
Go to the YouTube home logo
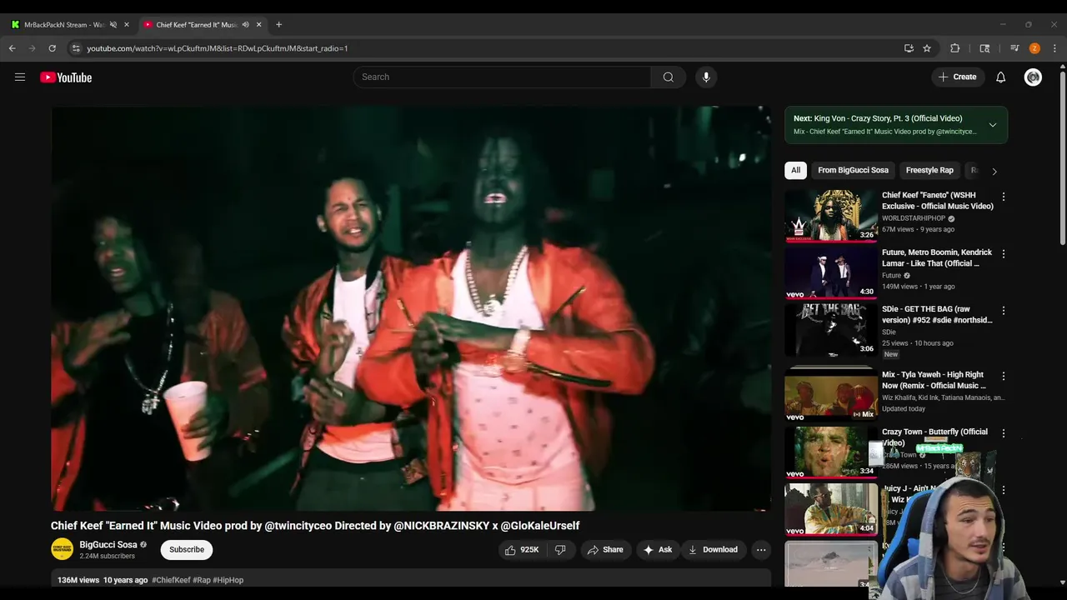(66, 77)
